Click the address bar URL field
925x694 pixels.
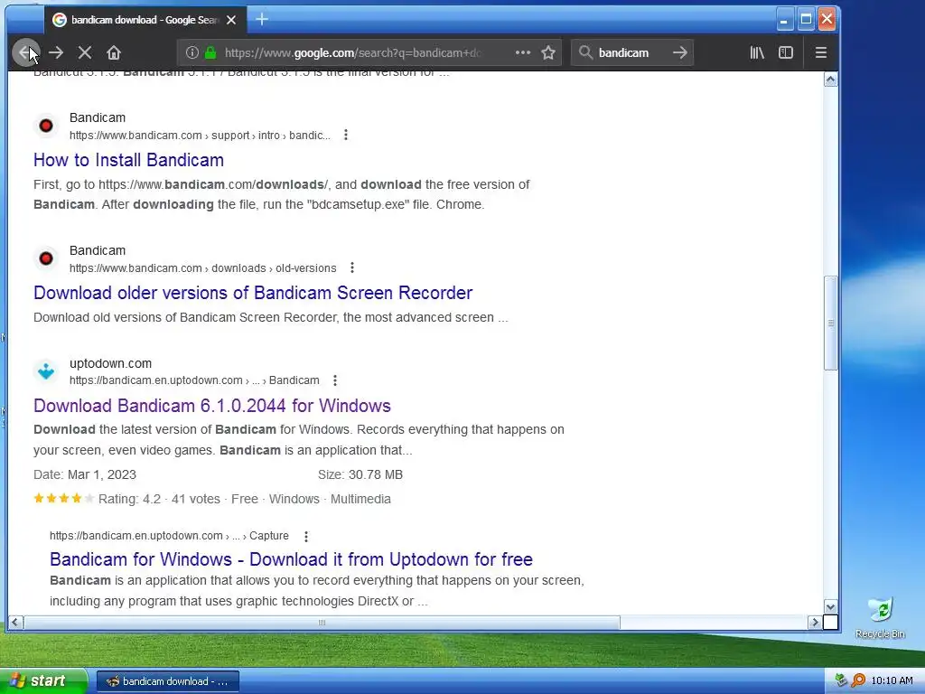[x=353, y=52]
